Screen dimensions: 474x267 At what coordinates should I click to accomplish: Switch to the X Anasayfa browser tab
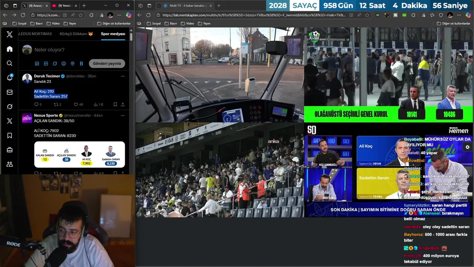34,6
